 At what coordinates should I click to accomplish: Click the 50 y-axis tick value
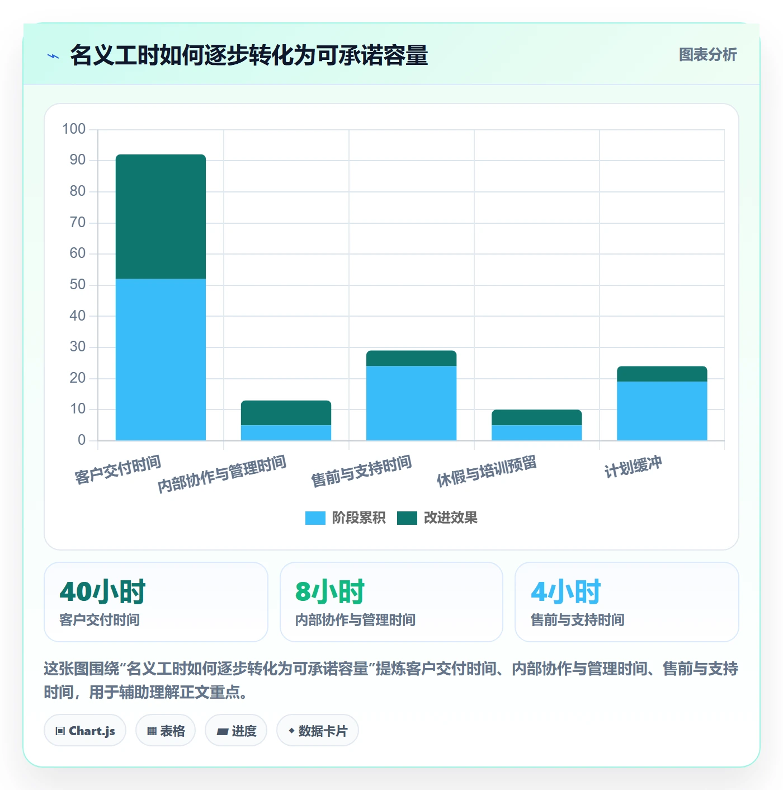point(78,285)
